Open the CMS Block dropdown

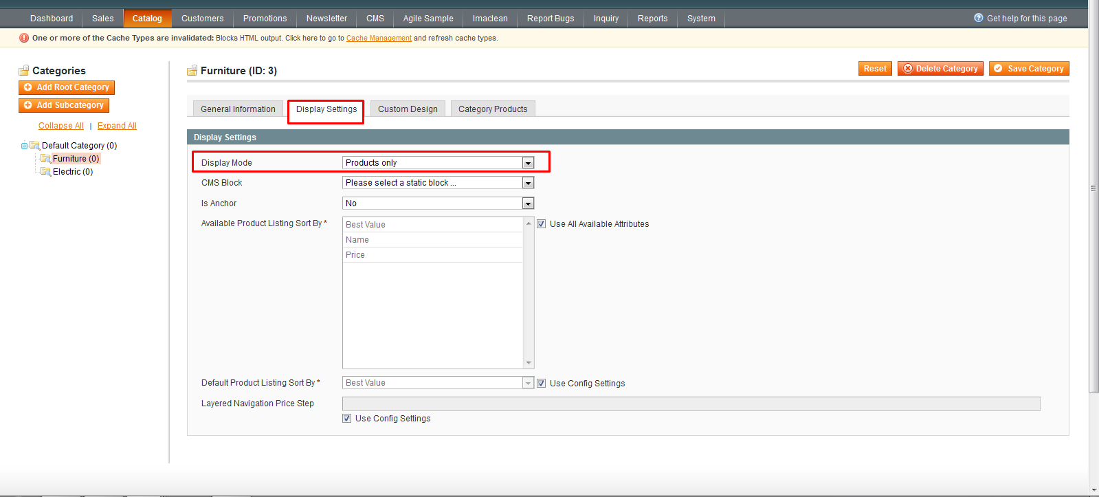[439, 183]
